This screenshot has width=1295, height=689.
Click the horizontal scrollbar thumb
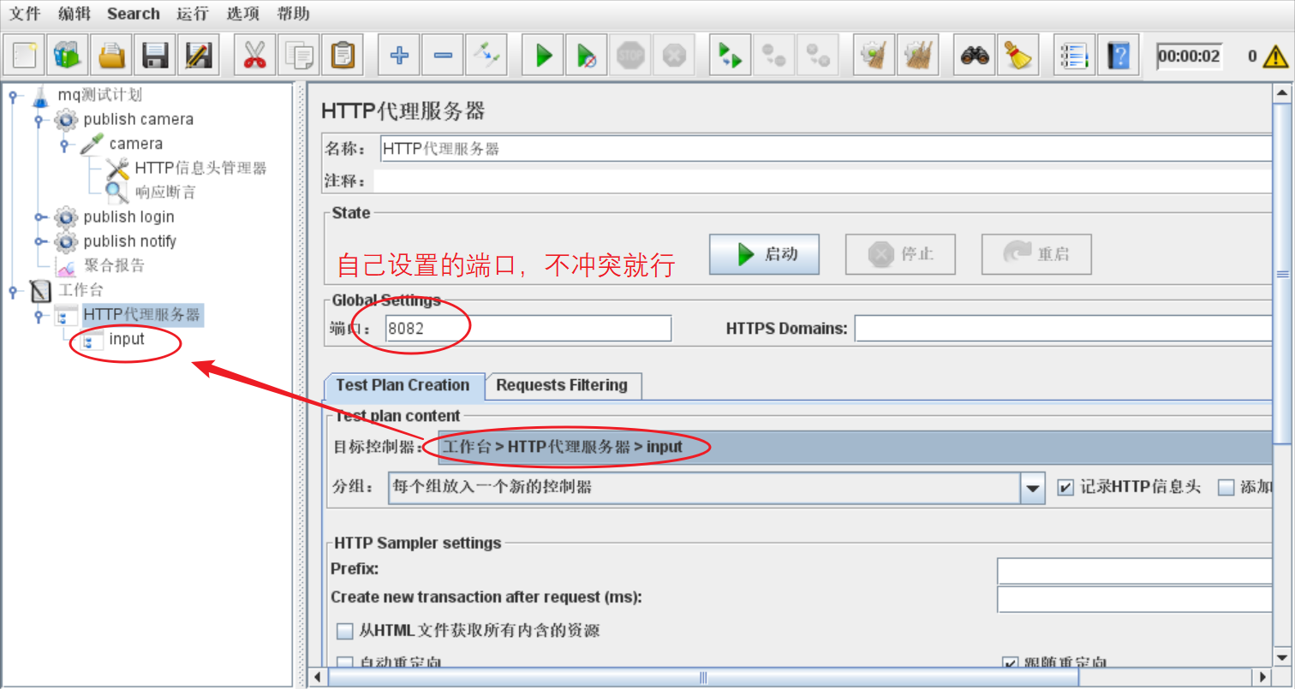point(703,678)
